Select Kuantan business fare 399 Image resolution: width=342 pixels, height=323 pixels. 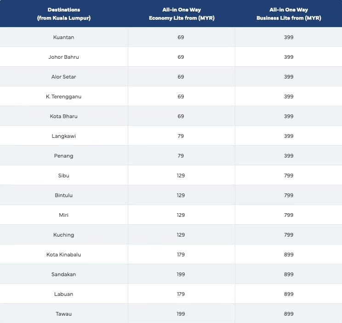[289, 37]
